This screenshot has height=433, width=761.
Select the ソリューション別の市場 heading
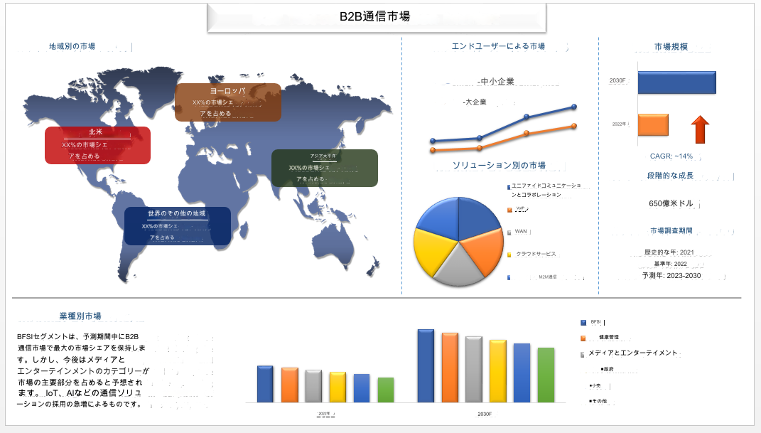point(499,166)
